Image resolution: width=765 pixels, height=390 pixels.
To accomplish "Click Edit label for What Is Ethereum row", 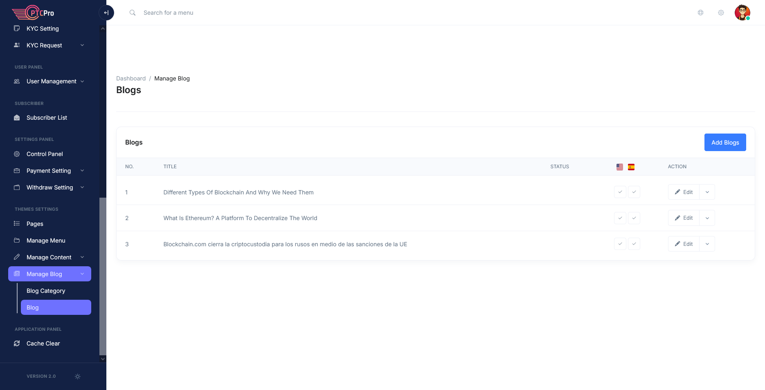I will 688,218.
